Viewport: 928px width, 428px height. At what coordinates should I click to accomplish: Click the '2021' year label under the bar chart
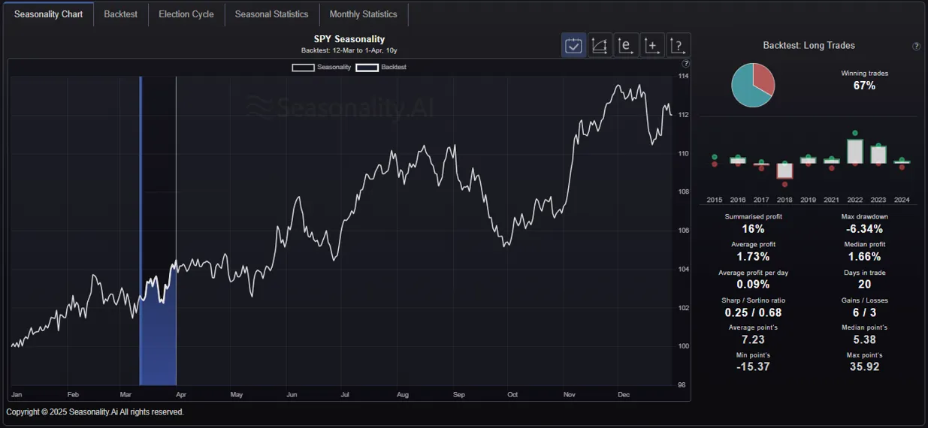[x=832, y=200]
